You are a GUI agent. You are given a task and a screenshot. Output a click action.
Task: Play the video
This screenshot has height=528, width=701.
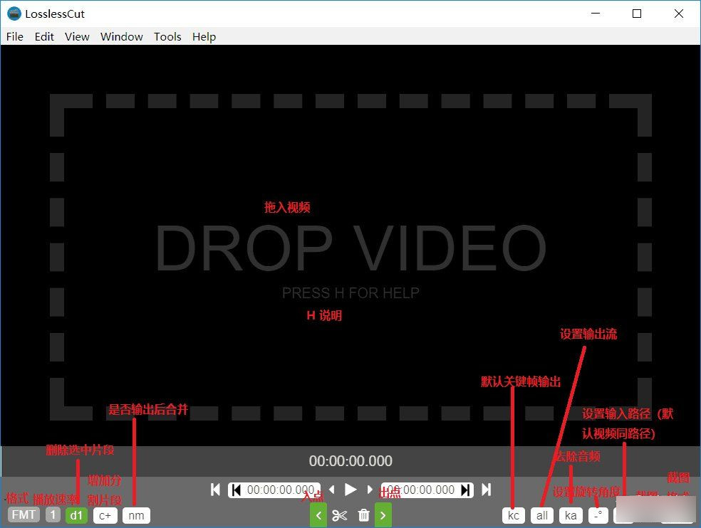click(x=350, y=490)
